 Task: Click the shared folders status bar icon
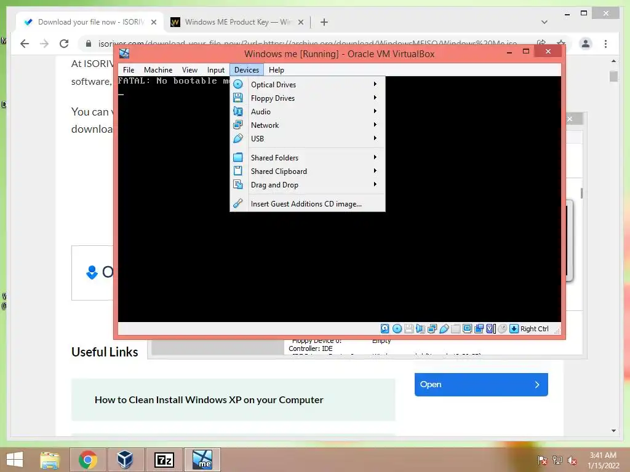456,329
